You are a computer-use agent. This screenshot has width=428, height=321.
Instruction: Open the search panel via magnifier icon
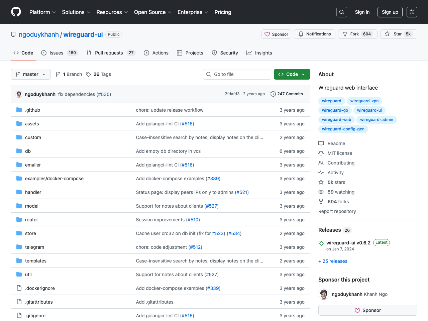[x=341, y=12]
